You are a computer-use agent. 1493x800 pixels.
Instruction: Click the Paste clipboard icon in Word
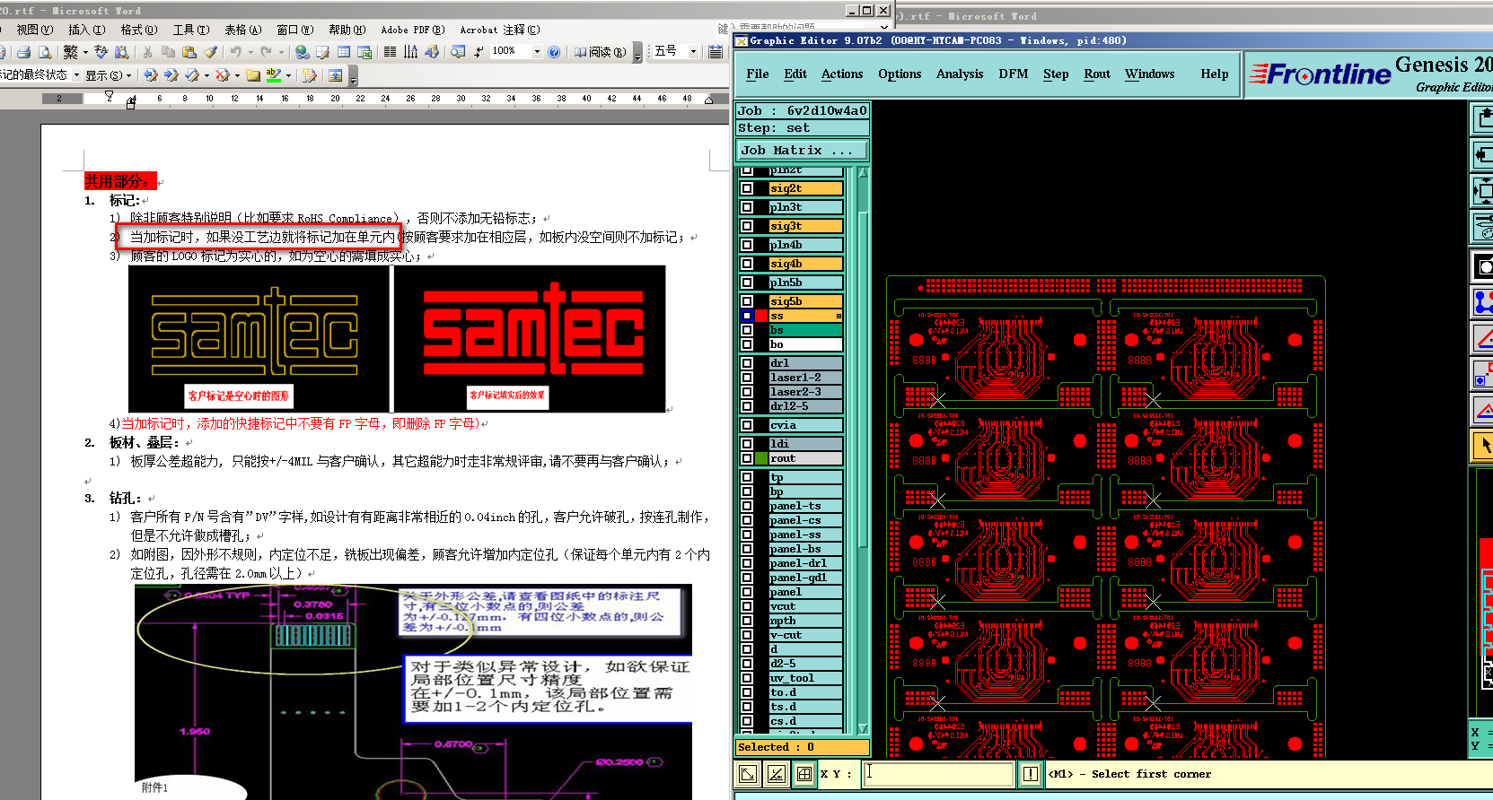point(189,52)
